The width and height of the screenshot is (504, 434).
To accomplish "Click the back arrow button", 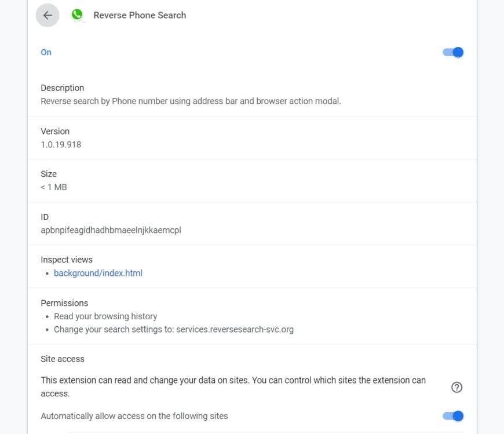I will (48, 16).
